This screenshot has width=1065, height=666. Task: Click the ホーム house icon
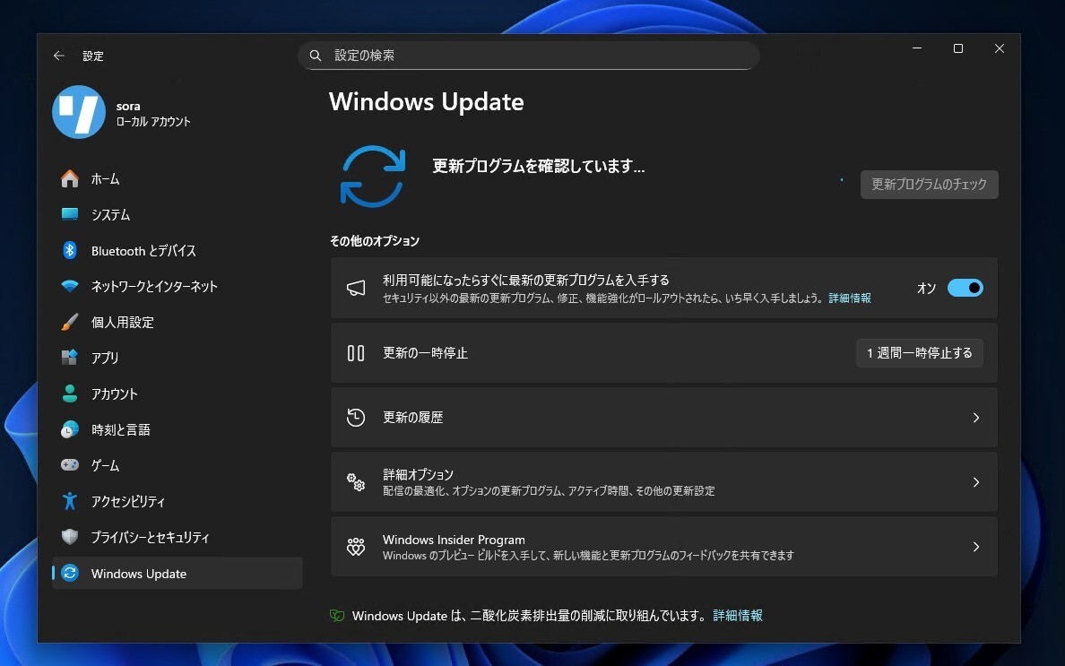(x=69, y=178)
